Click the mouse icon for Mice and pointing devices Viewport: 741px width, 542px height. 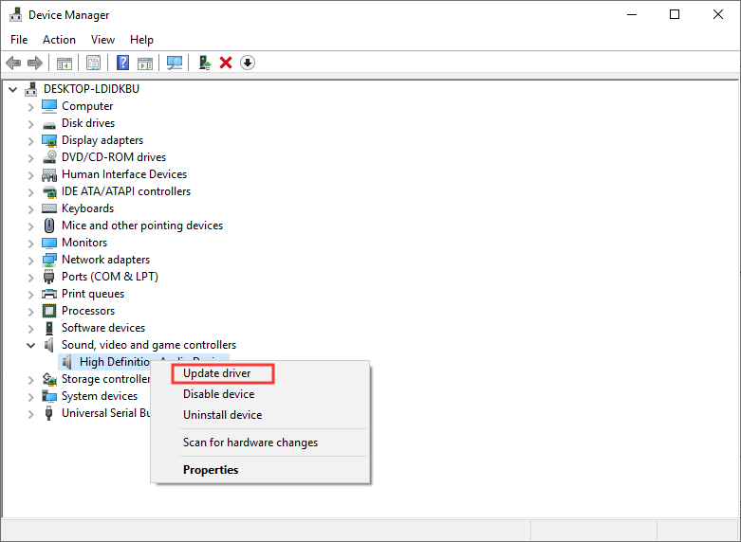coord(49,226)
